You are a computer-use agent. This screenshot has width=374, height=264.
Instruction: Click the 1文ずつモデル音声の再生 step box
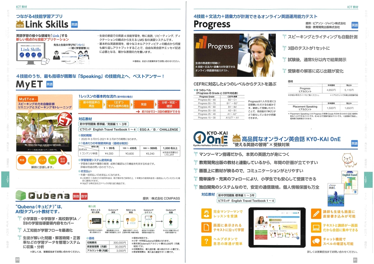[119, 104]
